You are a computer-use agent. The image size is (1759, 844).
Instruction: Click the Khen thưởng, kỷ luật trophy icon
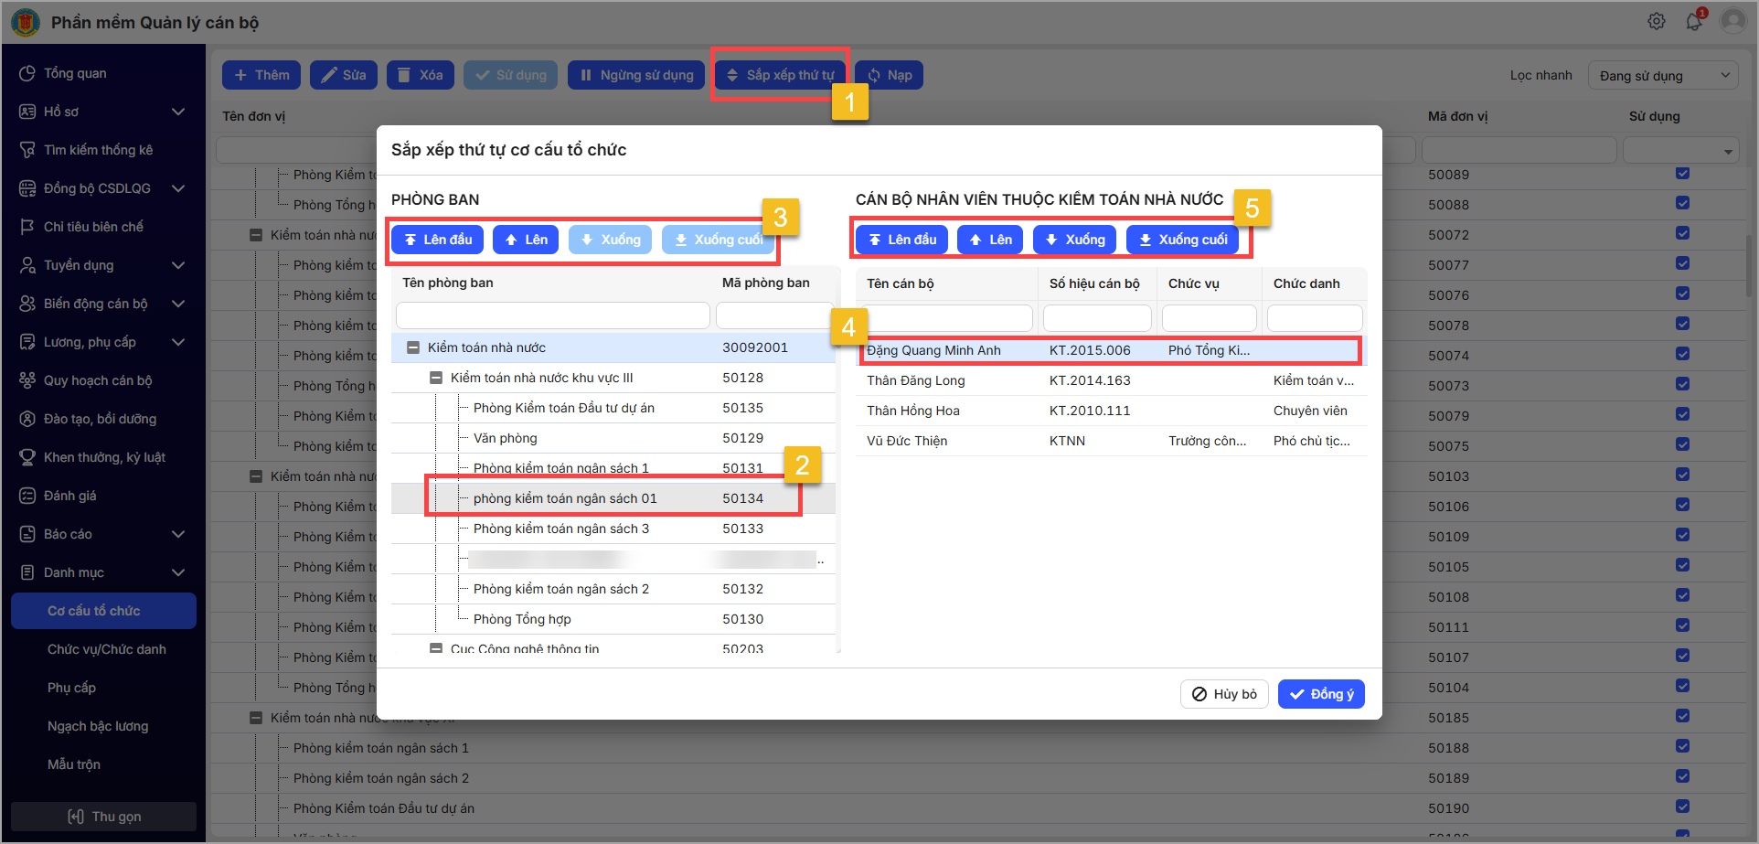point(27,457)
